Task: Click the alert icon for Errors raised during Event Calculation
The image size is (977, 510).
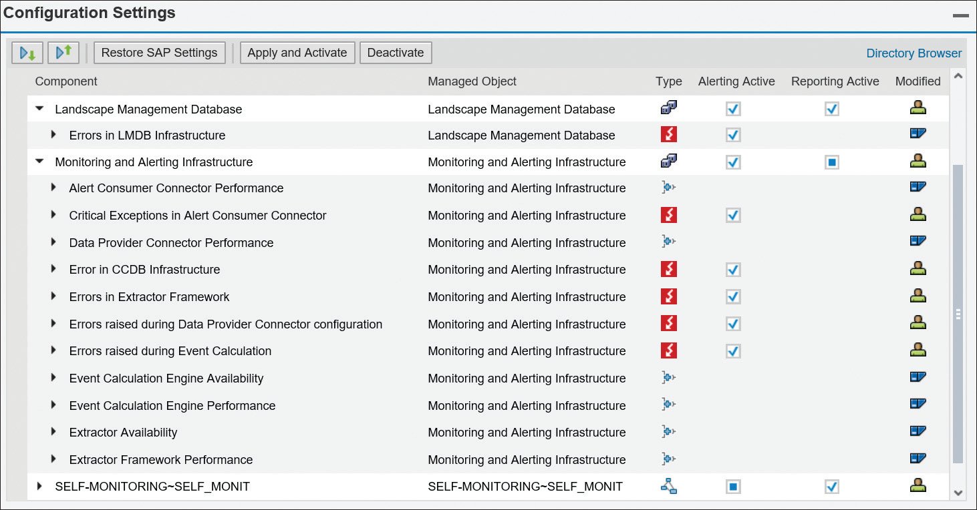Action: point(668,350)
